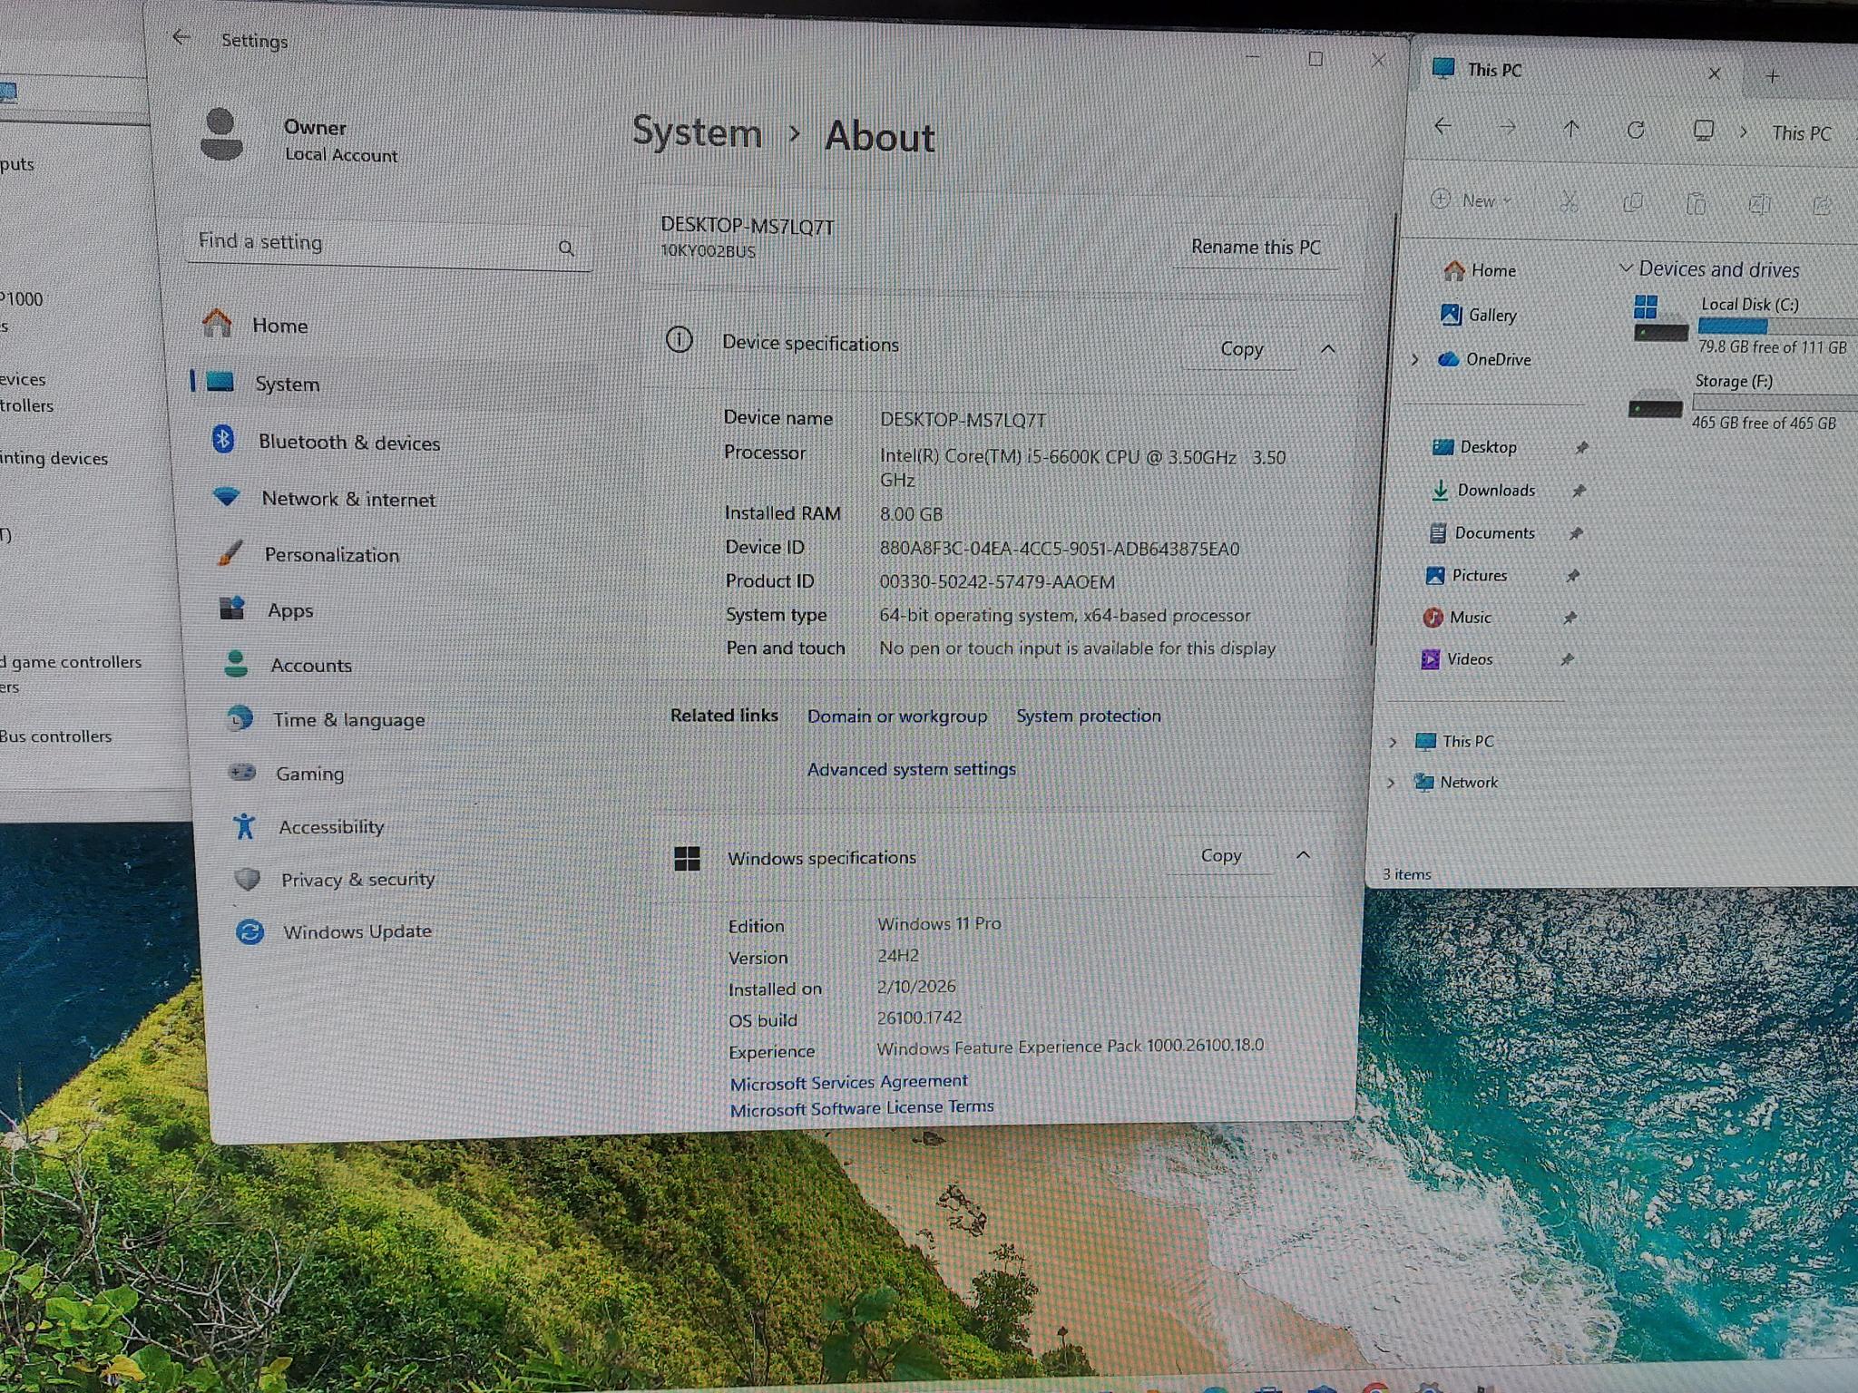Open Documents quick access folder
Image resolution: width=1858 pixels, height=1393 pixels.
click(x=1482, y=532)
